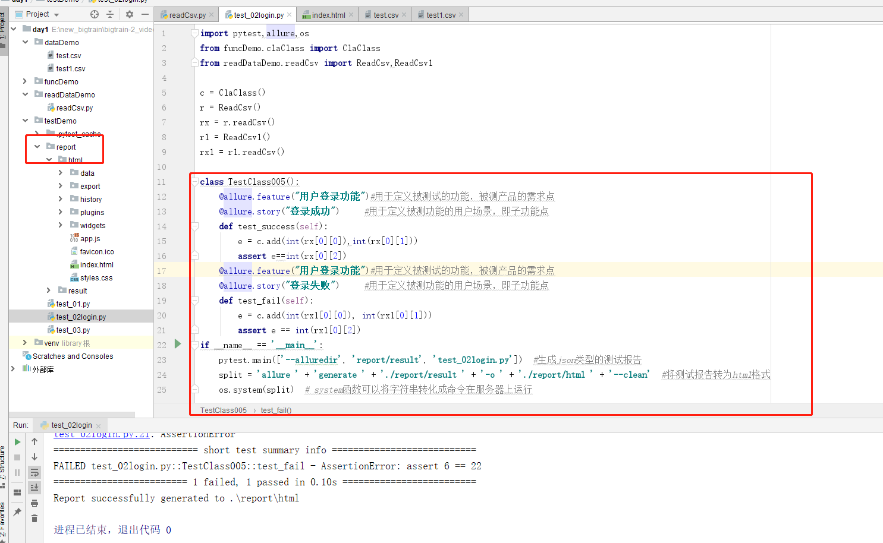883x543 pixels.
Task: Click the print icon in Run console
Action: (x=34, y=503)
